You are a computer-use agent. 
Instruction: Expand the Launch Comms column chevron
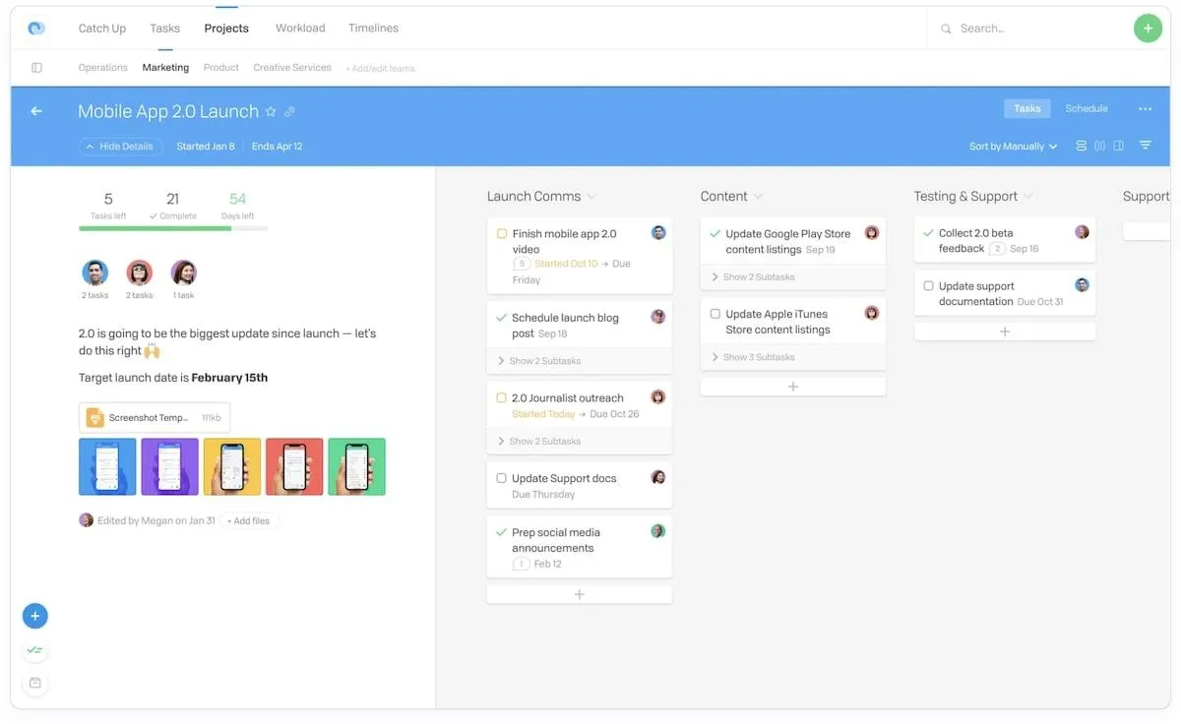point(591,197)
